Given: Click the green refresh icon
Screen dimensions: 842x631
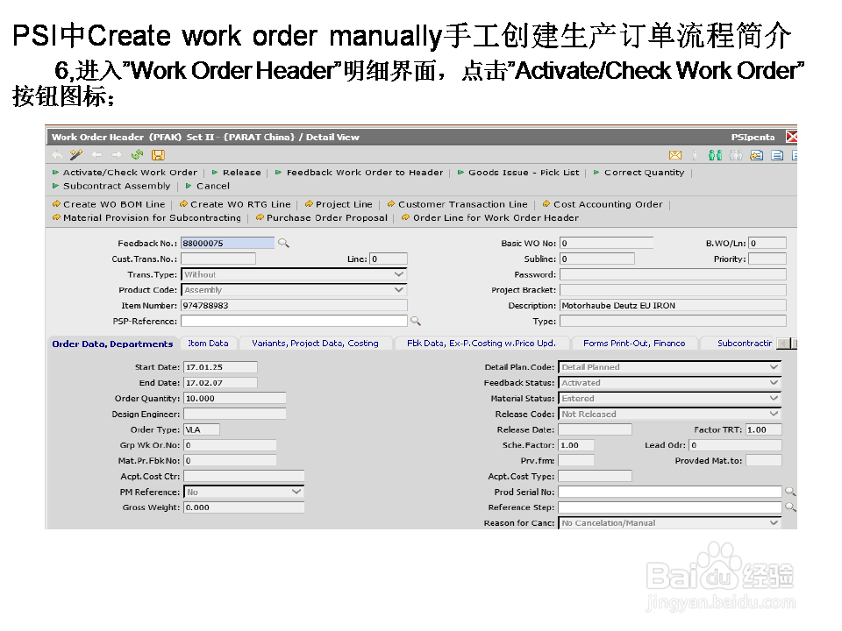Looking at the screenshot, I should click(x=138, y=155).
